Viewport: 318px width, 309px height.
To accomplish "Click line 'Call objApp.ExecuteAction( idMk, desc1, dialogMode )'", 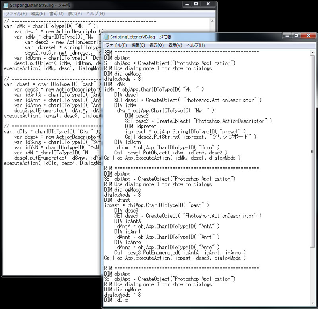I will [172, 158].
